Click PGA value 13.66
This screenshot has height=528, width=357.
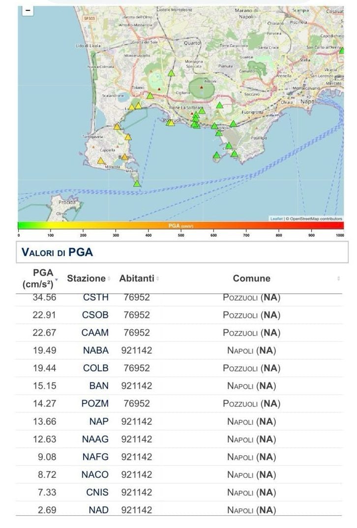click(x=44, y=422)
